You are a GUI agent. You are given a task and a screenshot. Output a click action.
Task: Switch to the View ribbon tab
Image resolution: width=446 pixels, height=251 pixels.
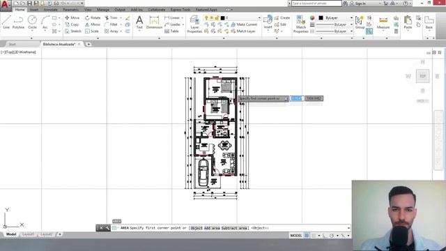pyautogui.click(x=88, y=10)
